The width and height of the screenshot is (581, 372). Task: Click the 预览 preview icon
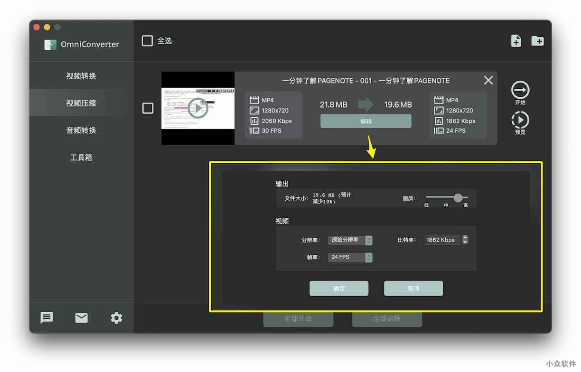[x=520, y=120]
